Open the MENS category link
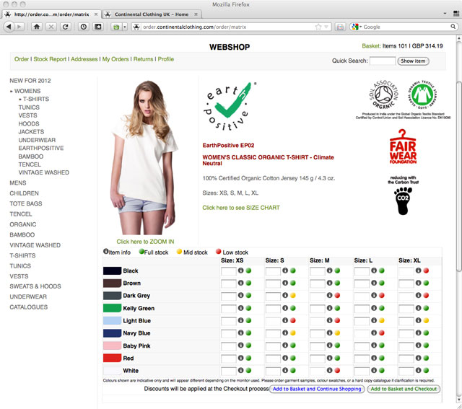The height and width of the screenshot is (409, 462). [17, 182]
